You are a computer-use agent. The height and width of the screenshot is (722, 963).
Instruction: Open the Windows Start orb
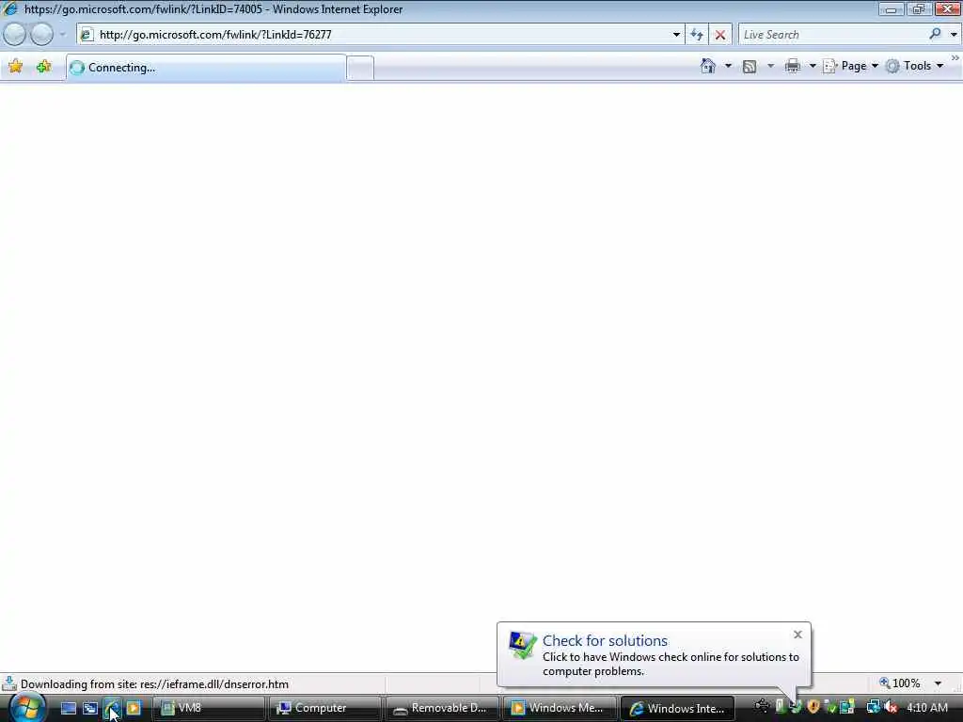[x=26, y=707]
